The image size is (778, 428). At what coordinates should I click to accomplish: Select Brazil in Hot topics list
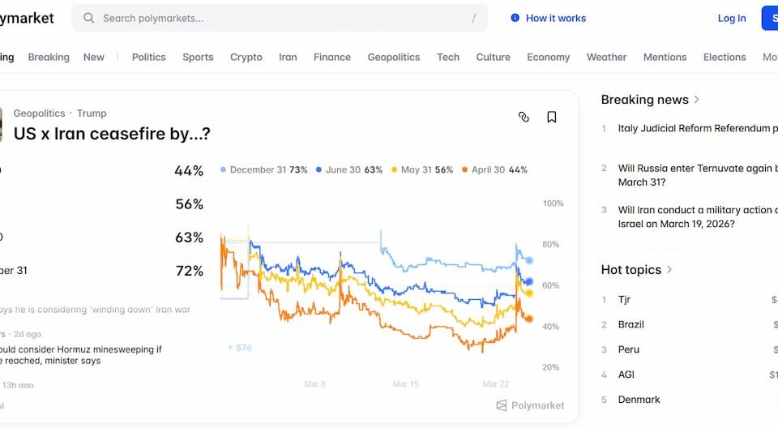click(631, 324)
